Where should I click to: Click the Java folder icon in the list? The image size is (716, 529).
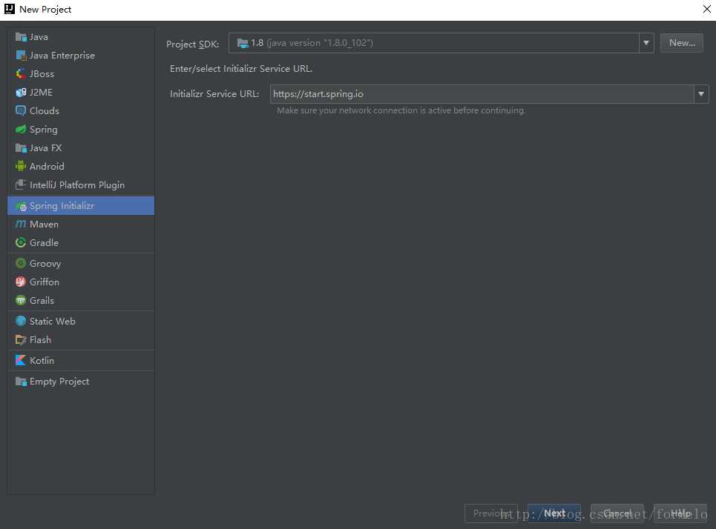tap(21, 37)
